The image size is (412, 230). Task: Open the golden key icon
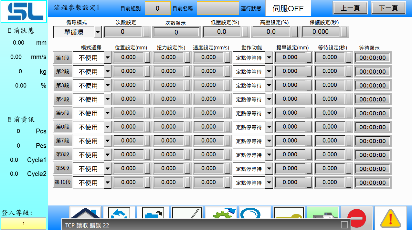289,213
